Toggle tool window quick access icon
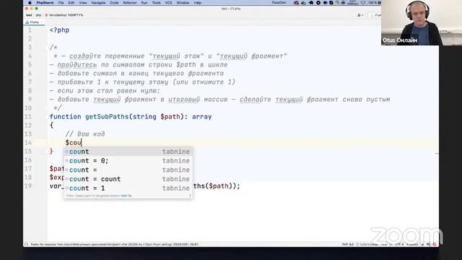Image resolution: width=462 pixels, height=260 pixels. point(26,244)
